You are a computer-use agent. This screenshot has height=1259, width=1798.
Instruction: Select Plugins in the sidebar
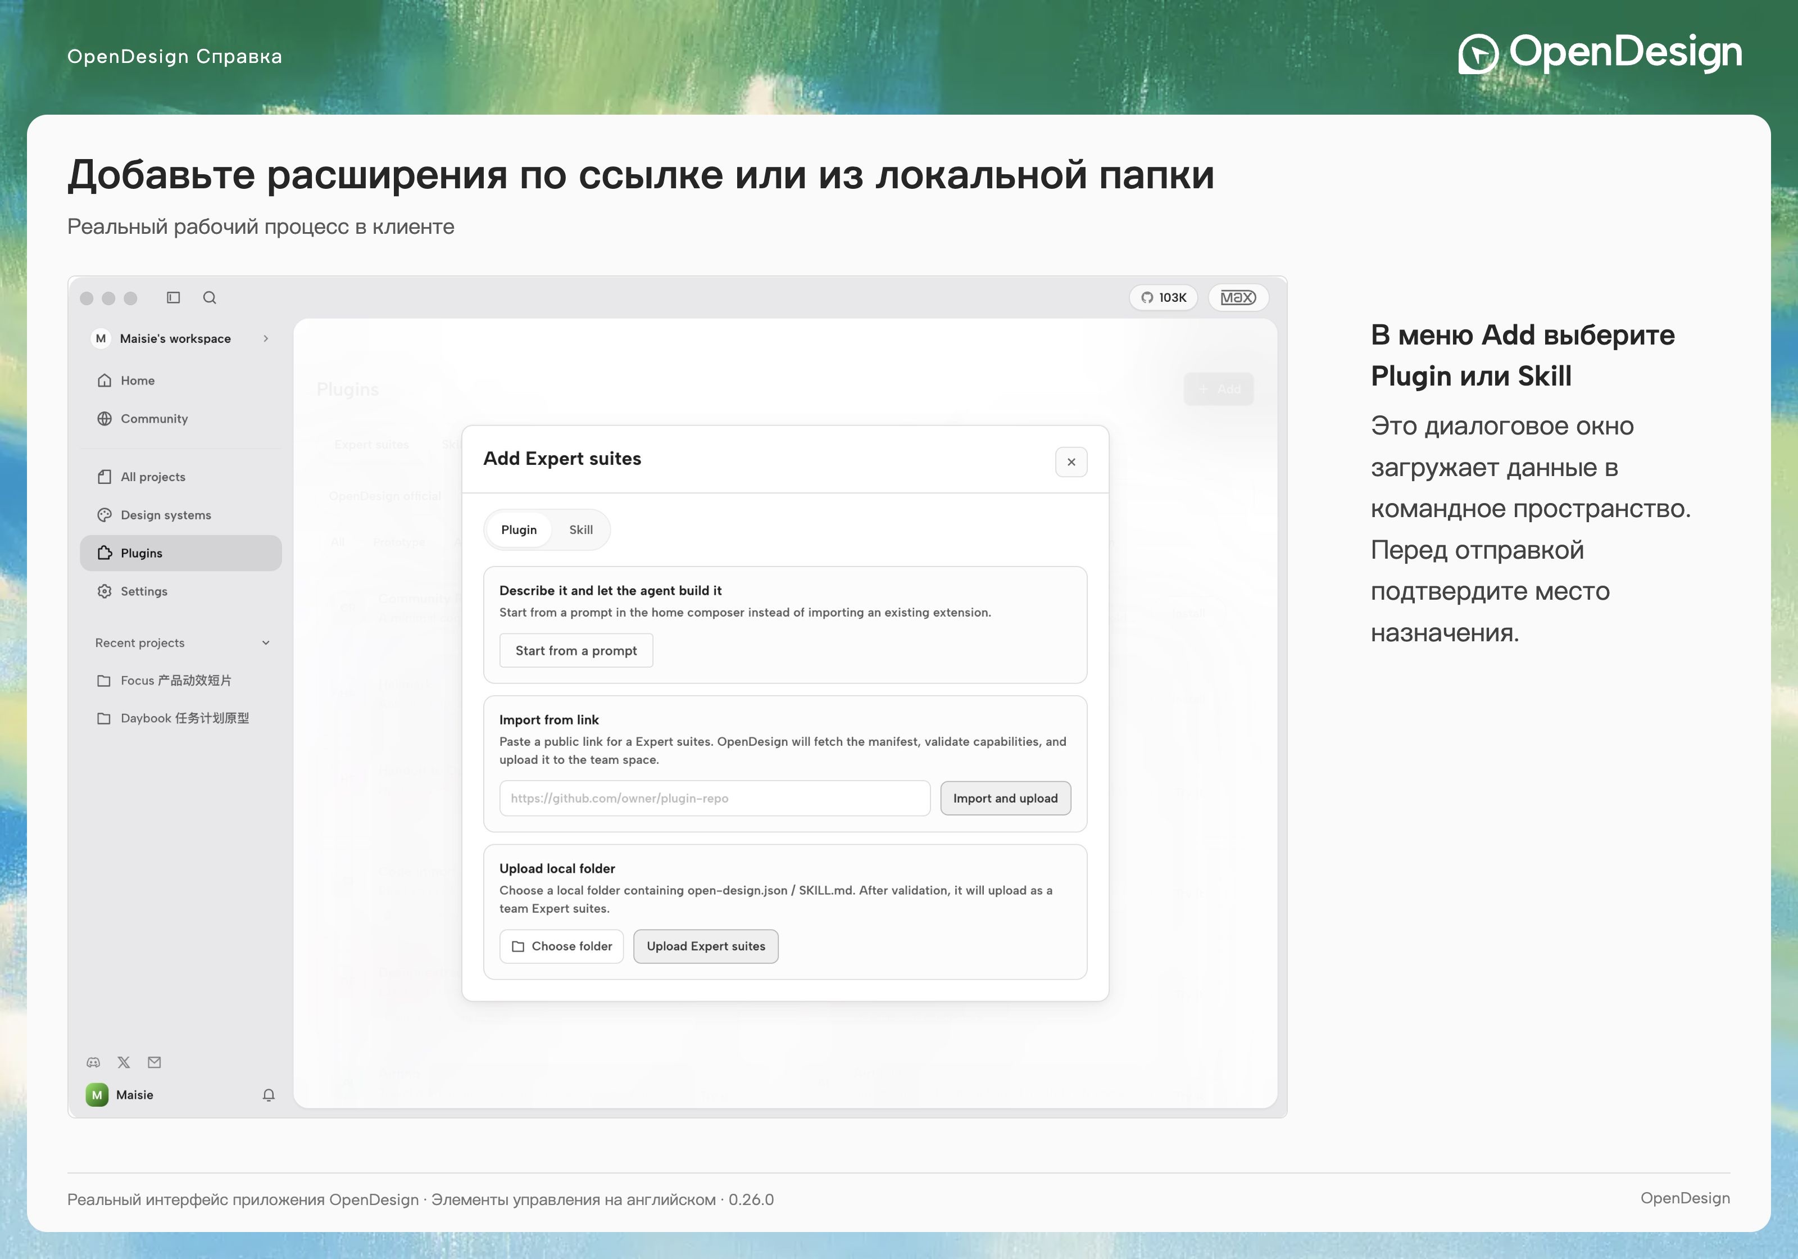point(181,553)
